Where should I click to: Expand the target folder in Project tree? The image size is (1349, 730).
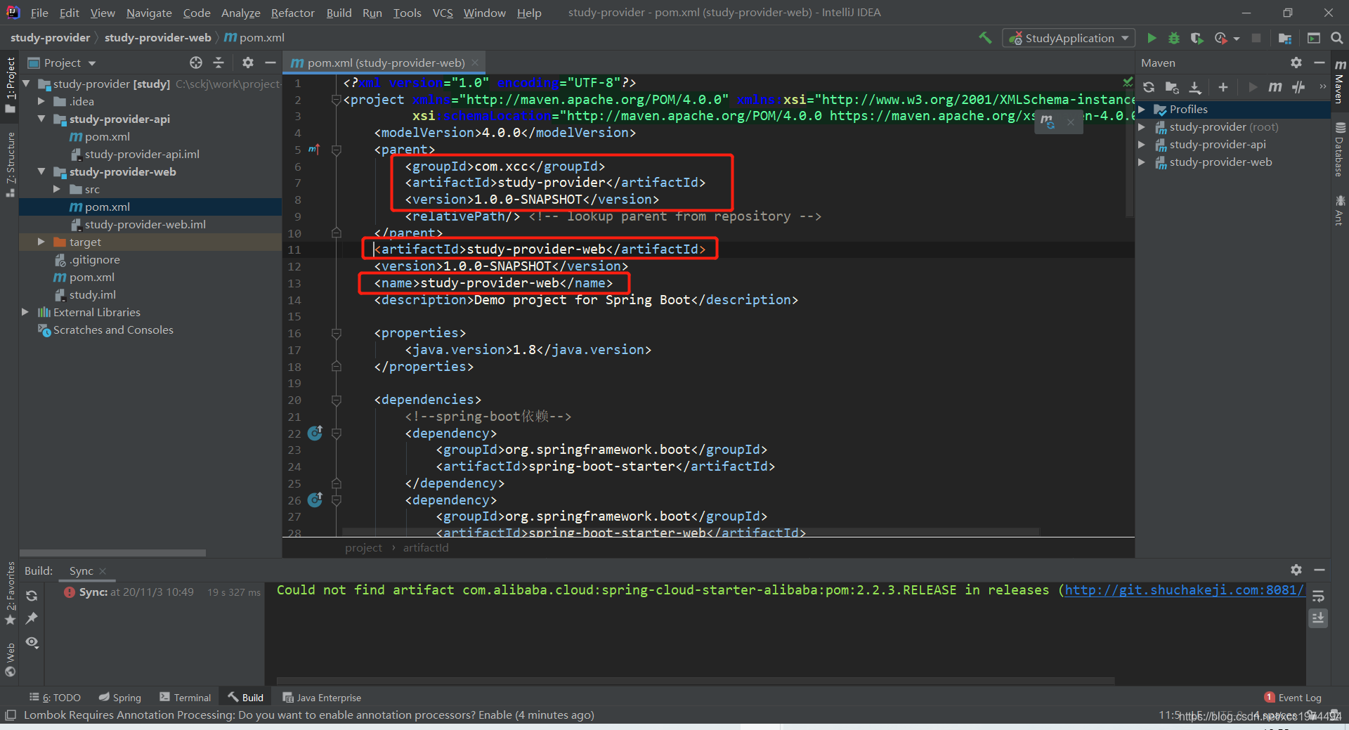click(41, 242)
